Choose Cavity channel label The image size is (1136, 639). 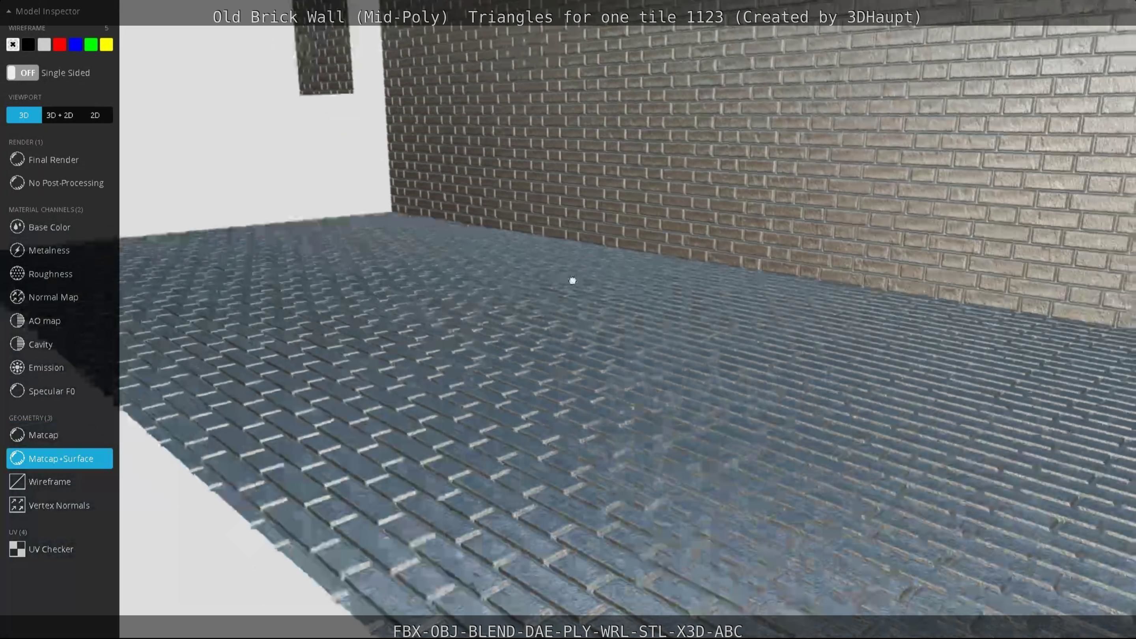[x=41, y=344]
